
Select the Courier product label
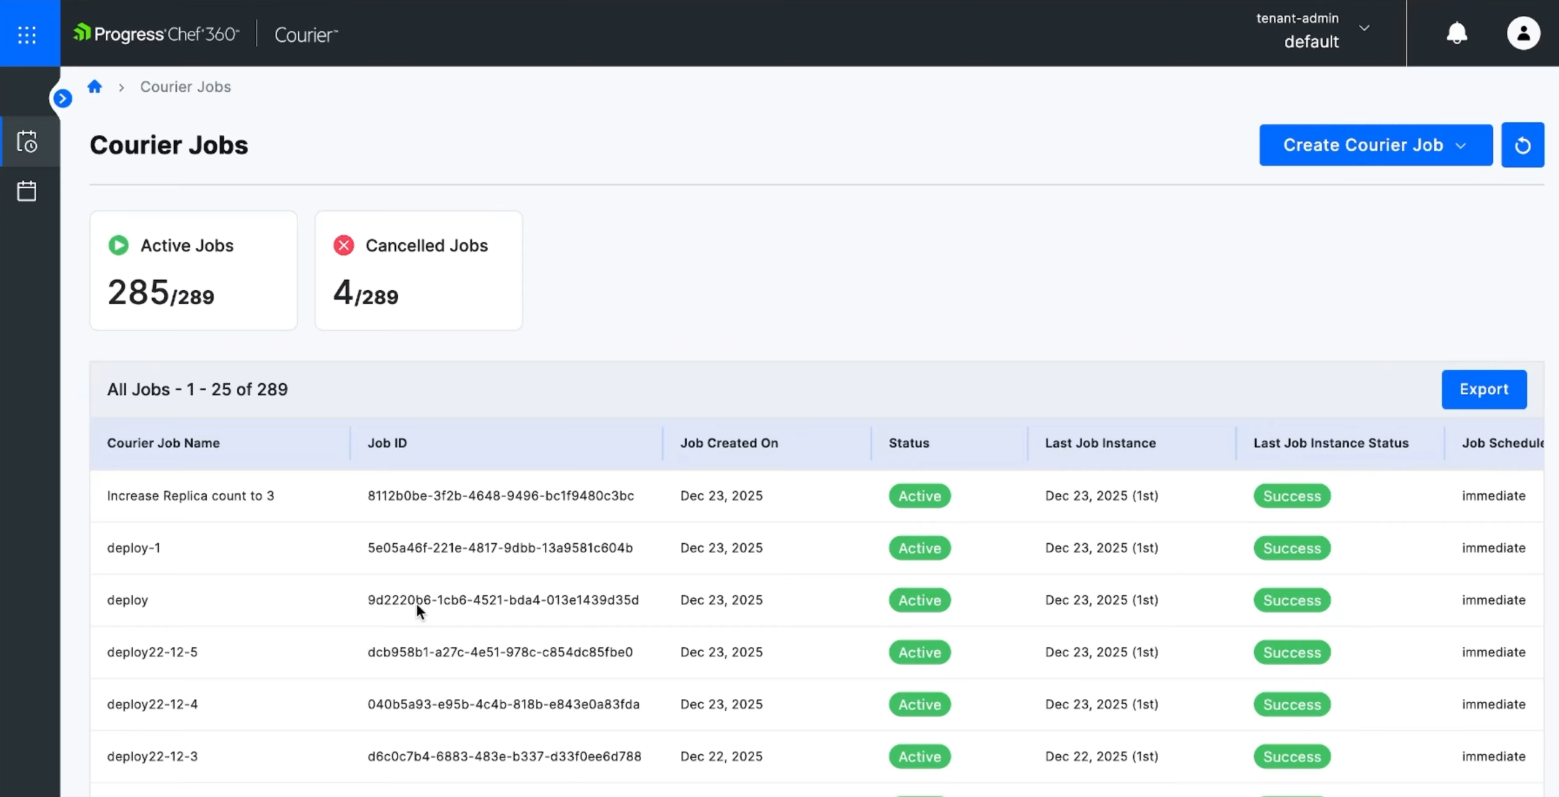pyautogui.click(x=306, y=34)
